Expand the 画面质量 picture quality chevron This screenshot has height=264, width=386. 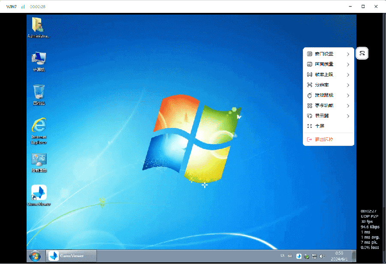[348, 64]
